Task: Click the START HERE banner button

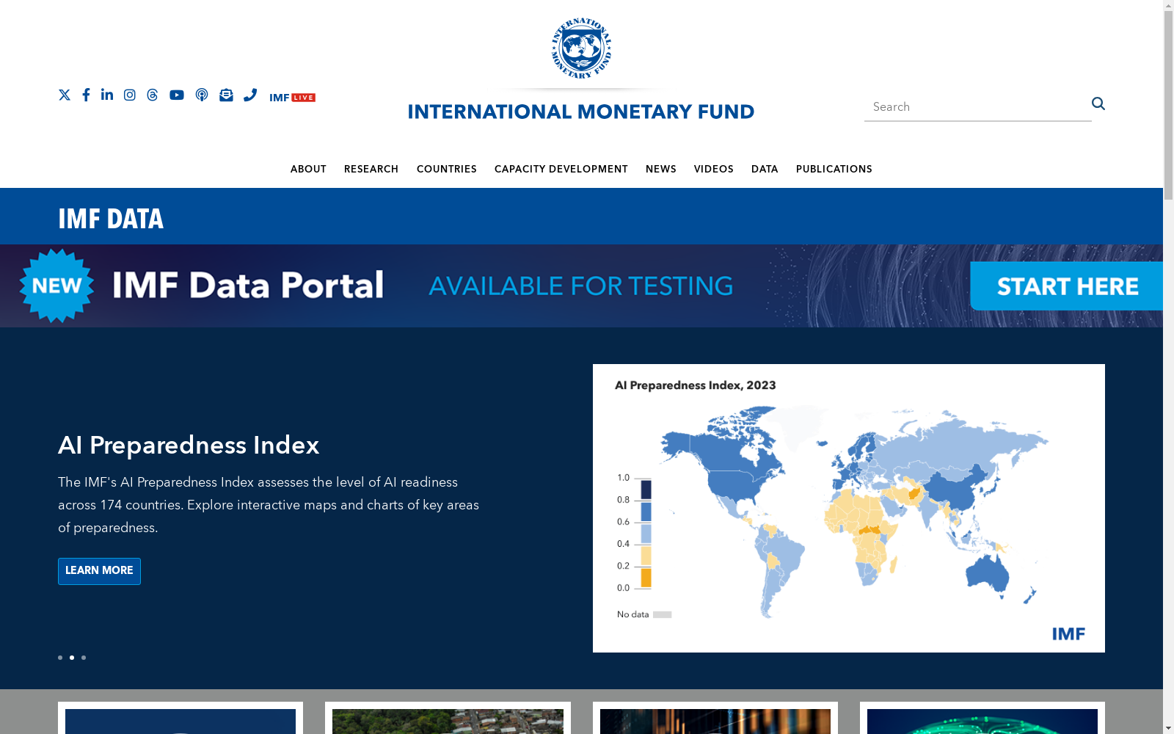Action: 1067,286
